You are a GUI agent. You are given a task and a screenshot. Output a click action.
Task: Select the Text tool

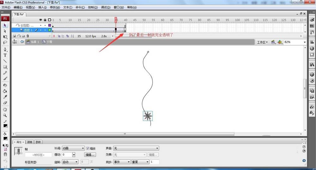tap(5, 55)
